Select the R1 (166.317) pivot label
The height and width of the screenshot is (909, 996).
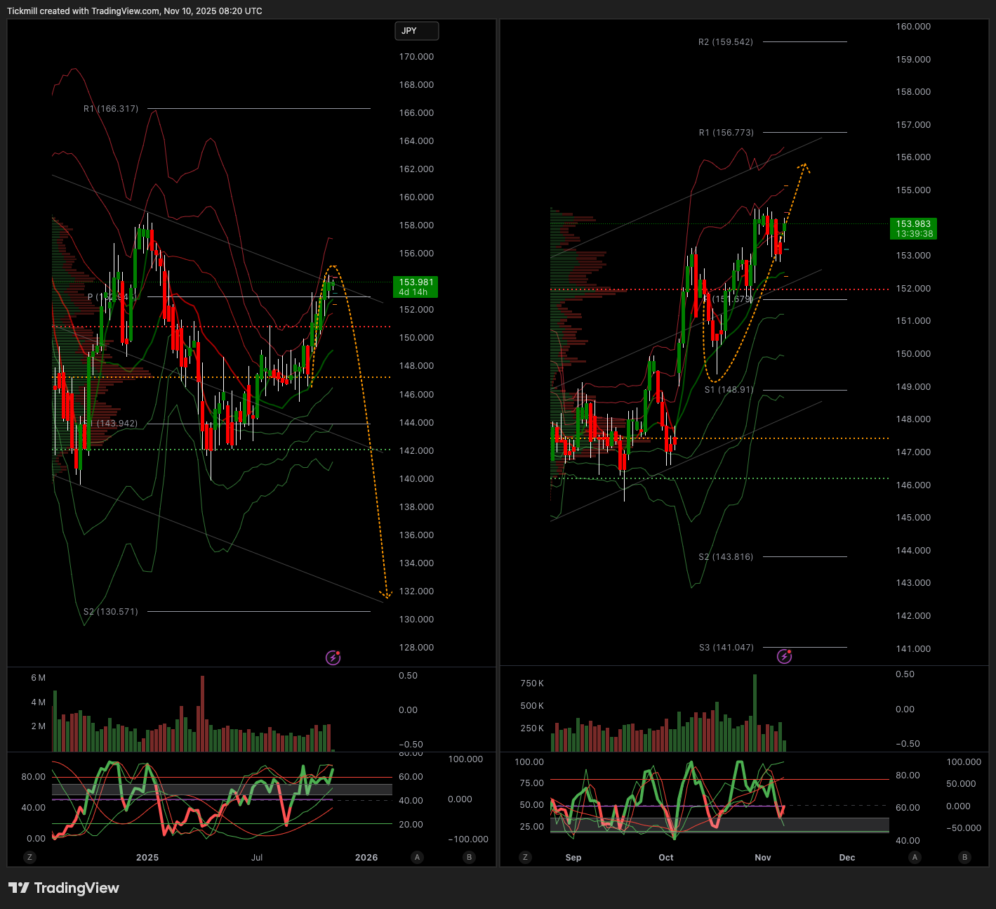[111, 109]
